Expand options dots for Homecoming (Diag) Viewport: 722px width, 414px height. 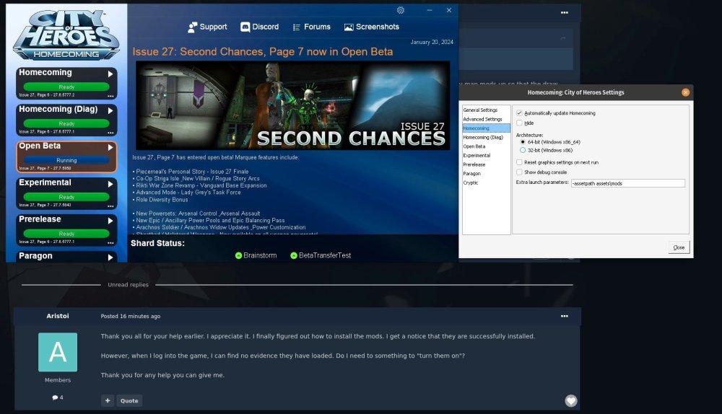pyautogui.click(x=110, y=132)
